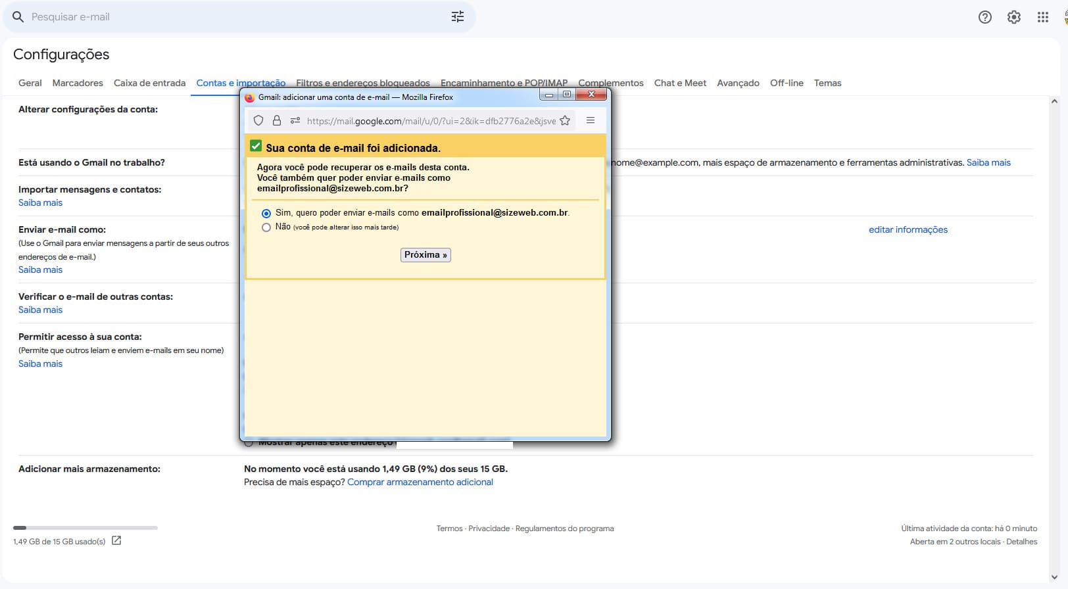Bookmark page with the star icon
Viewport: 1068px width, 589px height.
(565, 120)
